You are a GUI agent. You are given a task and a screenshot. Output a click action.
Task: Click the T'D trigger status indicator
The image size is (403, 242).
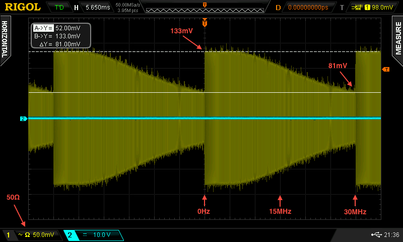pyautogui.click(x=59, y=8)
